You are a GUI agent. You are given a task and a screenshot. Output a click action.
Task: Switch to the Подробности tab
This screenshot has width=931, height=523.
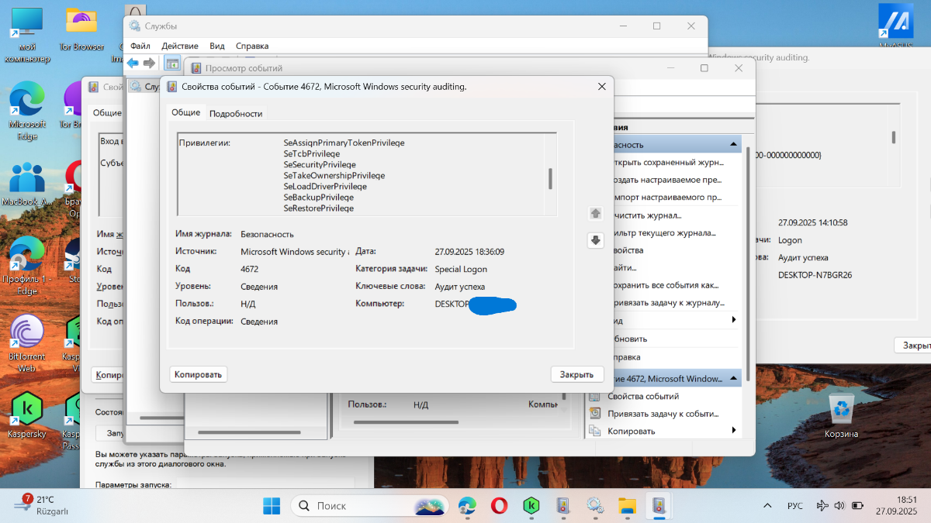click(236, 113)
